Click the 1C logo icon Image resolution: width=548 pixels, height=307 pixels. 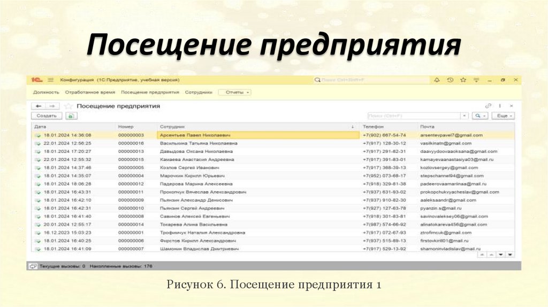(37, 80)
